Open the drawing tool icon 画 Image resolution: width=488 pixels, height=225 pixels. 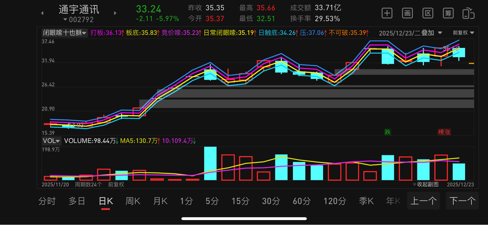point(407,13)
